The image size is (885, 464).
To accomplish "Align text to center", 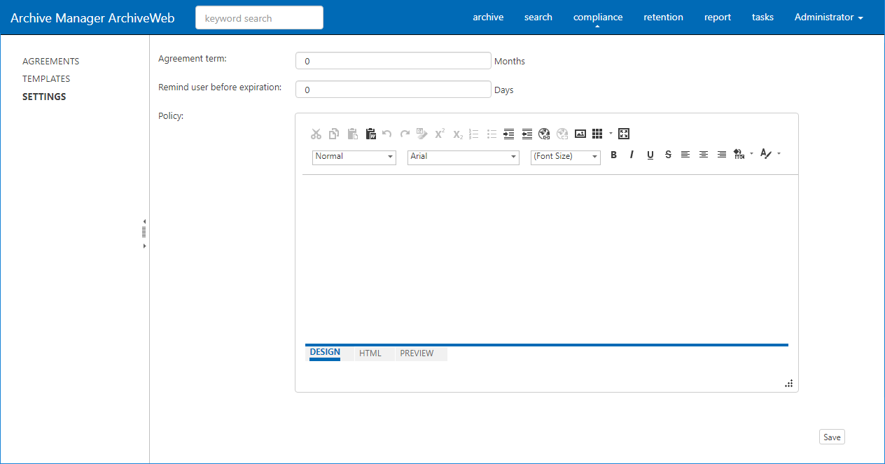I will click(x=704, y=155).
